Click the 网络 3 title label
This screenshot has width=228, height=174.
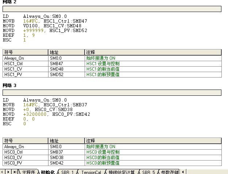tap(9, 85)
